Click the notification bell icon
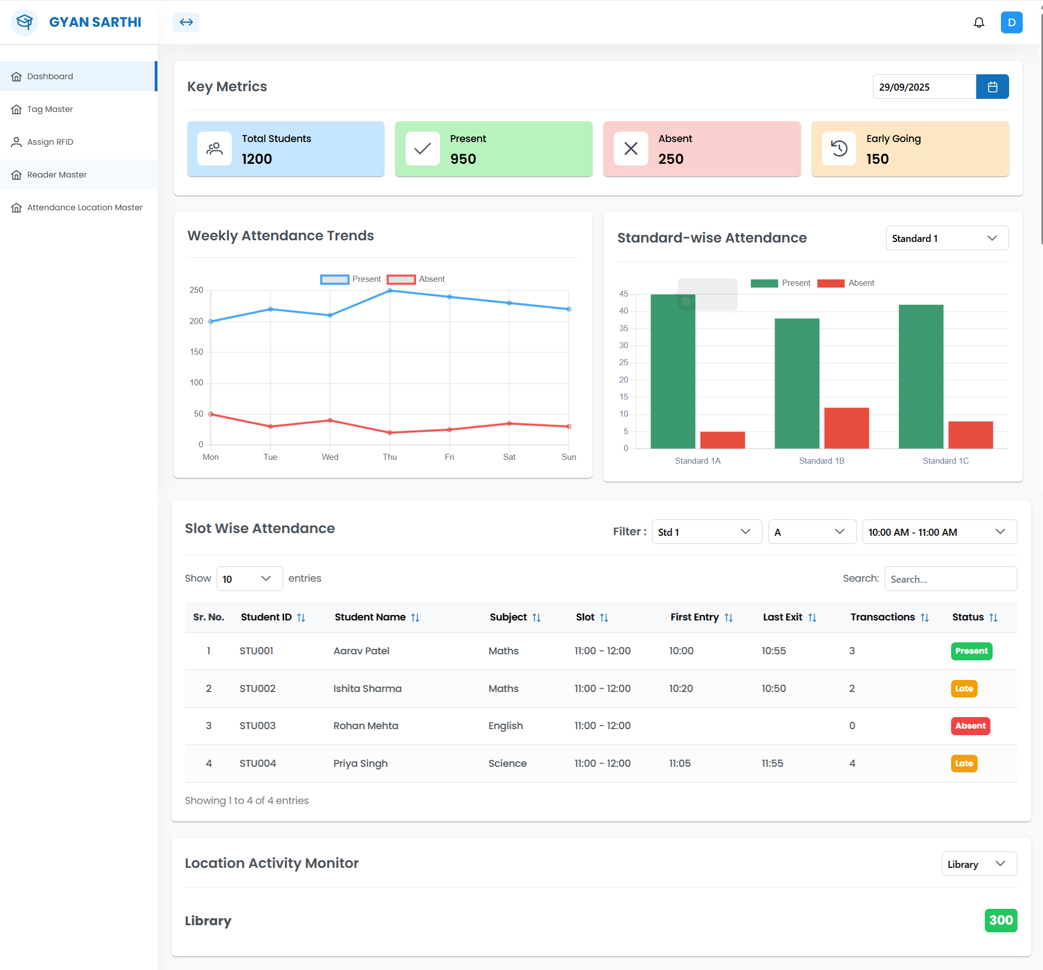 tap(978, 22)
